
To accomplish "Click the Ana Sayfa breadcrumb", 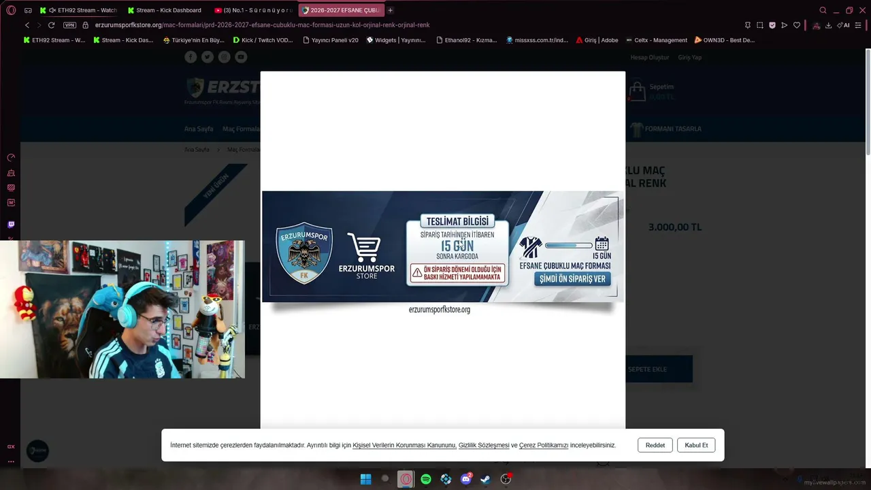I will click(197, 149).
